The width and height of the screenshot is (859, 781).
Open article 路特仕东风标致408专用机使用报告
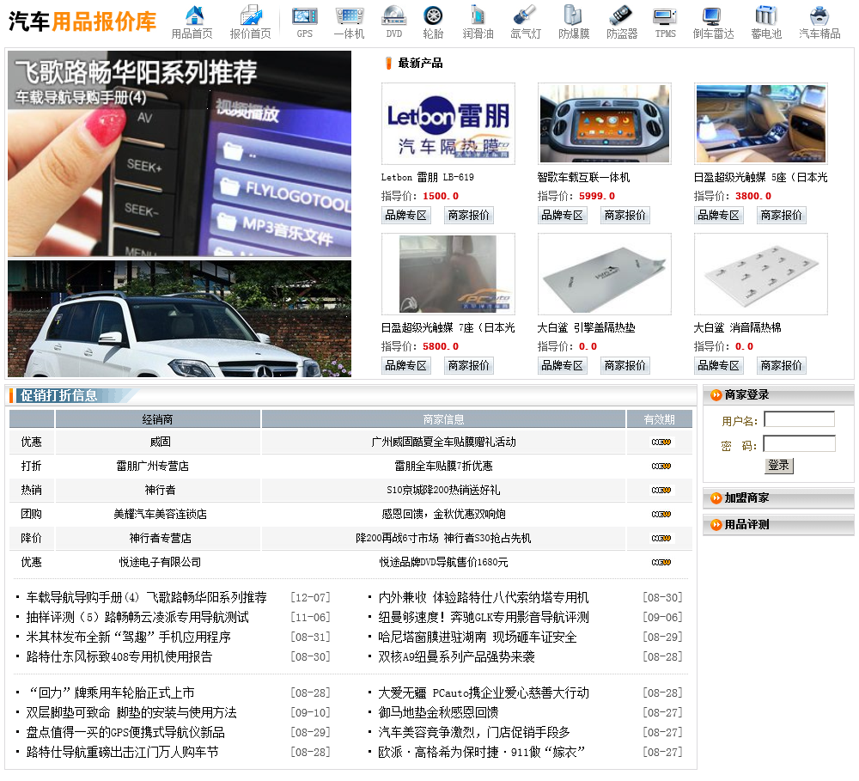coord(119,656)
